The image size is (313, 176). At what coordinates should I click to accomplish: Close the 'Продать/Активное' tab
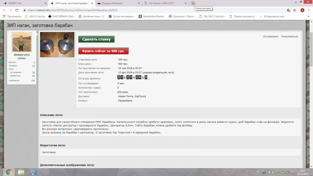click(140, 3)
